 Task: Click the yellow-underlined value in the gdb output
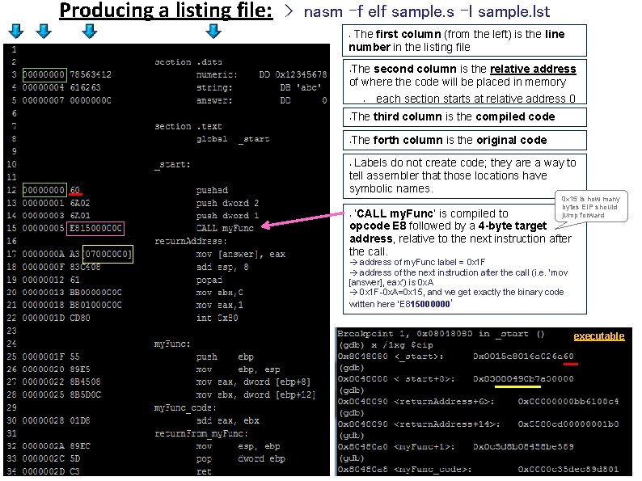517,379
